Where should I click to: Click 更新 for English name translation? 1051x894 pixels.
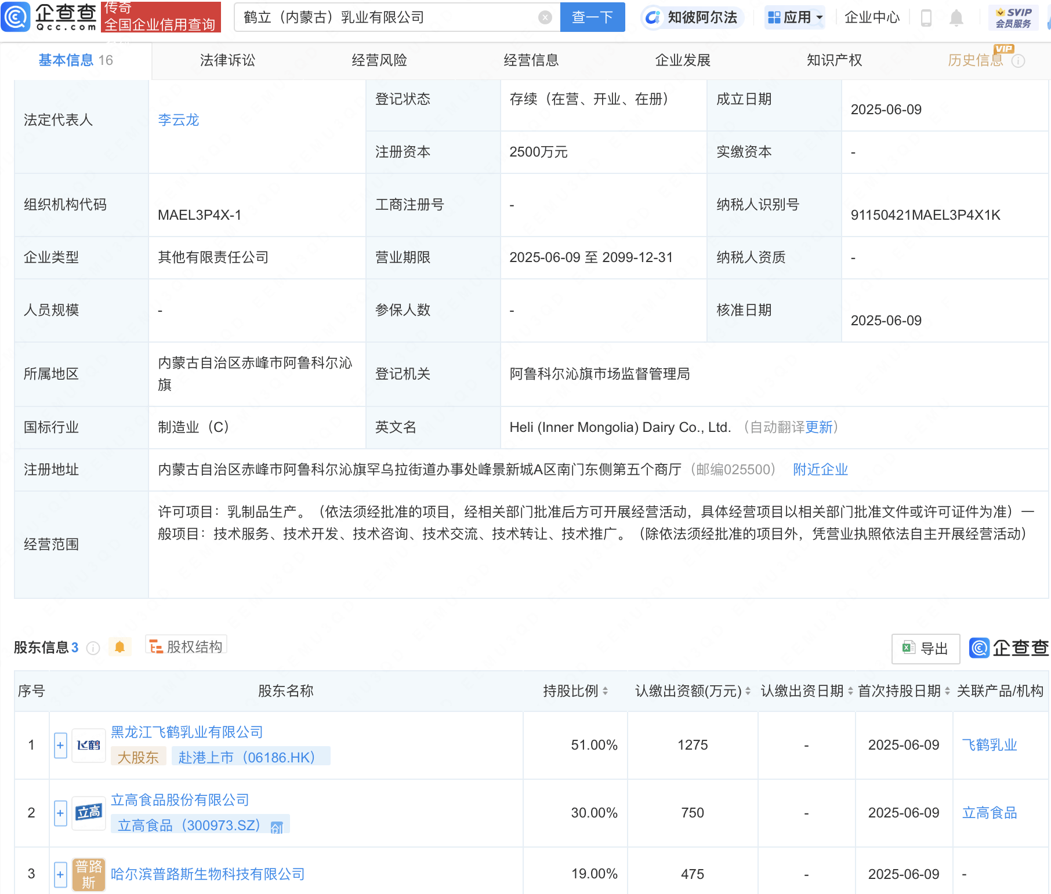819,427
